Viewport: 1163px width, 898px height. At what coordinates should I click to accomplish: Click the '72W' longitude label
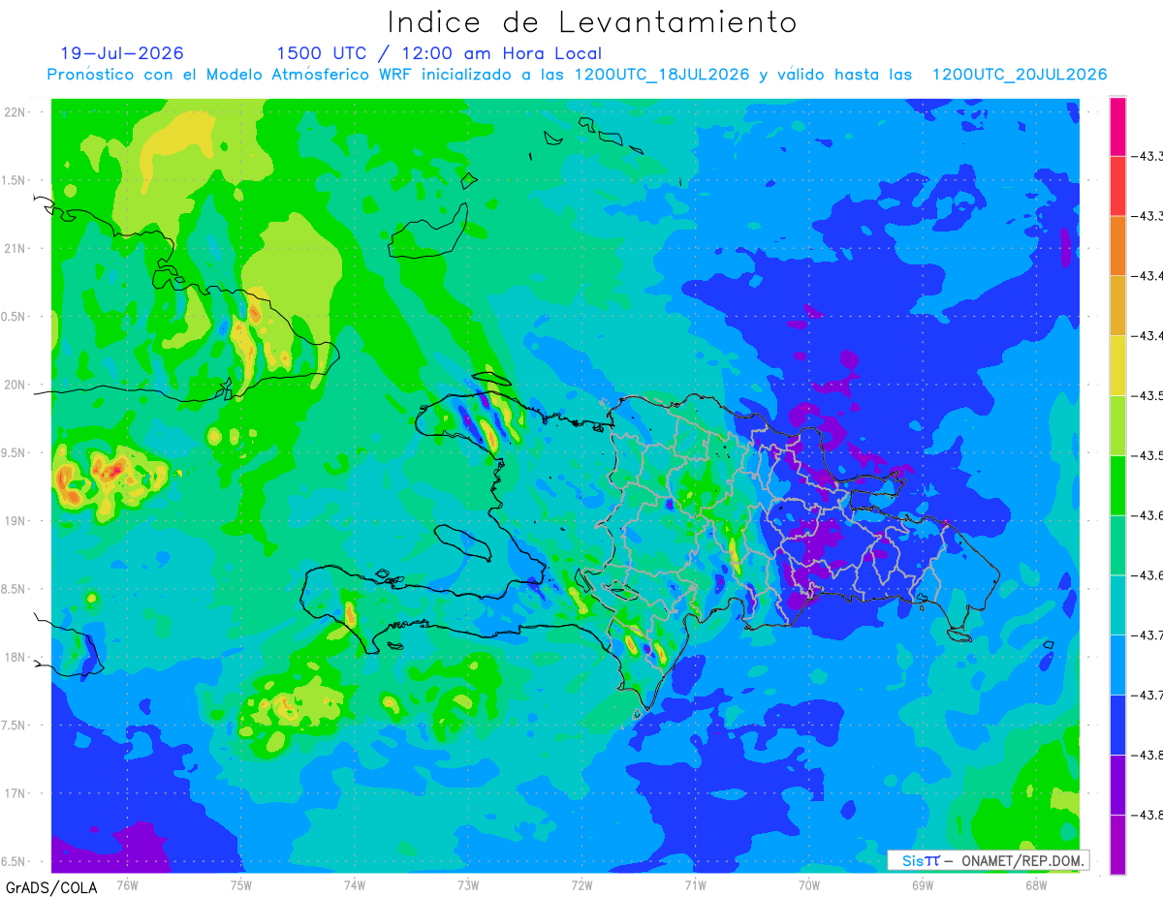click(581, 883)
